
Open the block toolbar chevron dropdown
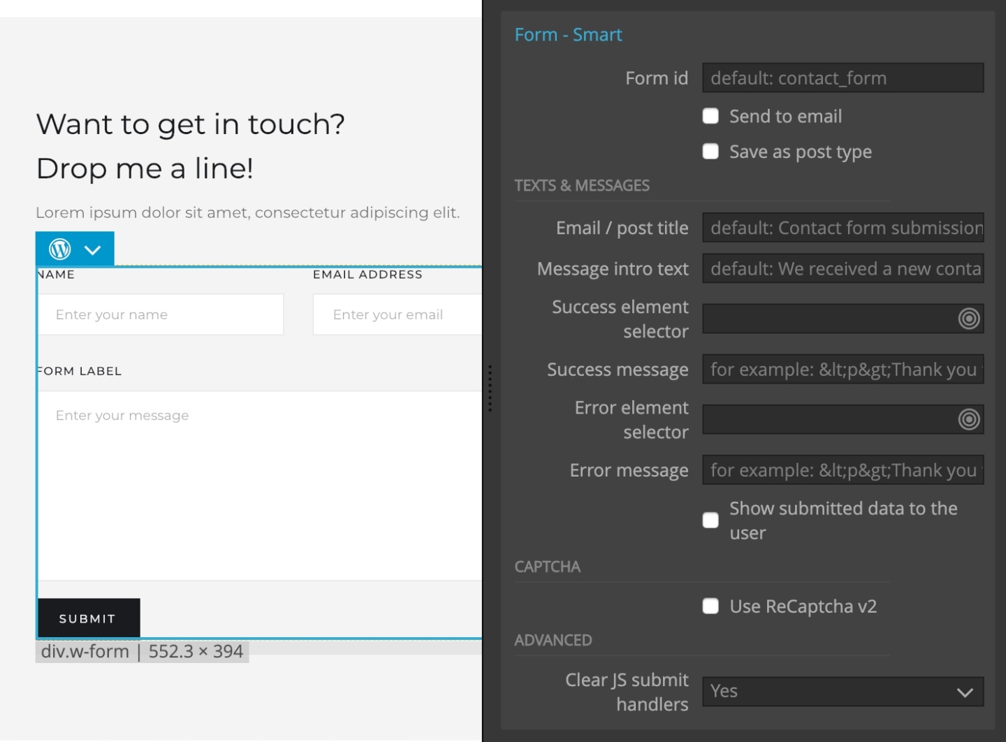[x=91, y=249]
